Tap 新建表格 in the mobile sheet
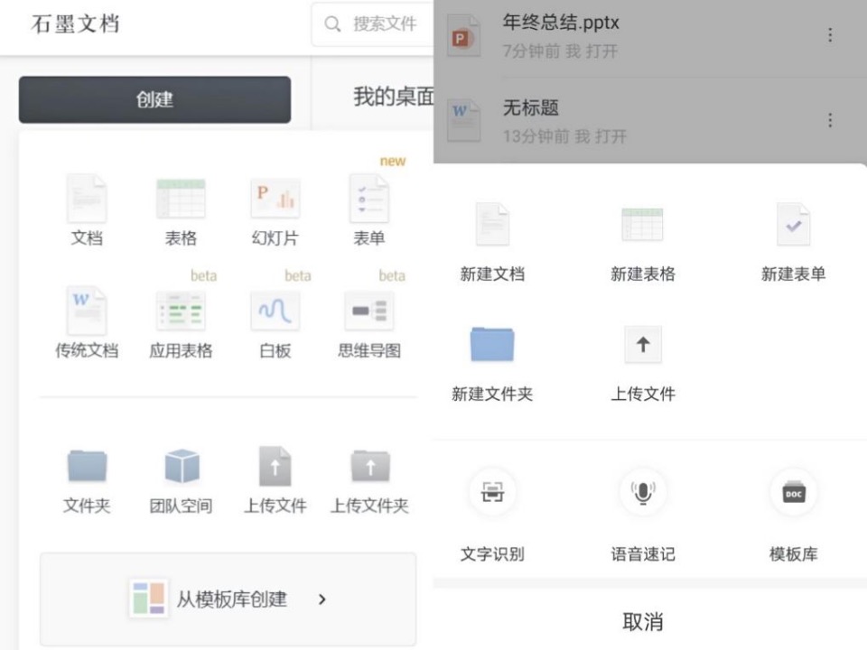This screenshot has width=867, height=650. pos(642,226)
